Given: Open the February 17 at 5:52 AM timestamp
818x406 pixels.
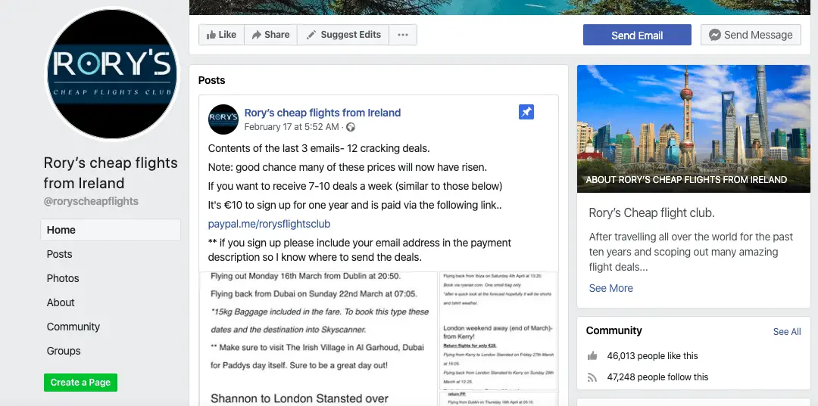Looking at the screenshot, I should point(292,127).
